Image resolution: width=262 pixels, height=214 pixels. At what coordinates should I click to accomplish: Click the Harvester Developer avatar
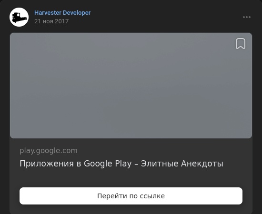pyautogui.click(x=19, y=17)
